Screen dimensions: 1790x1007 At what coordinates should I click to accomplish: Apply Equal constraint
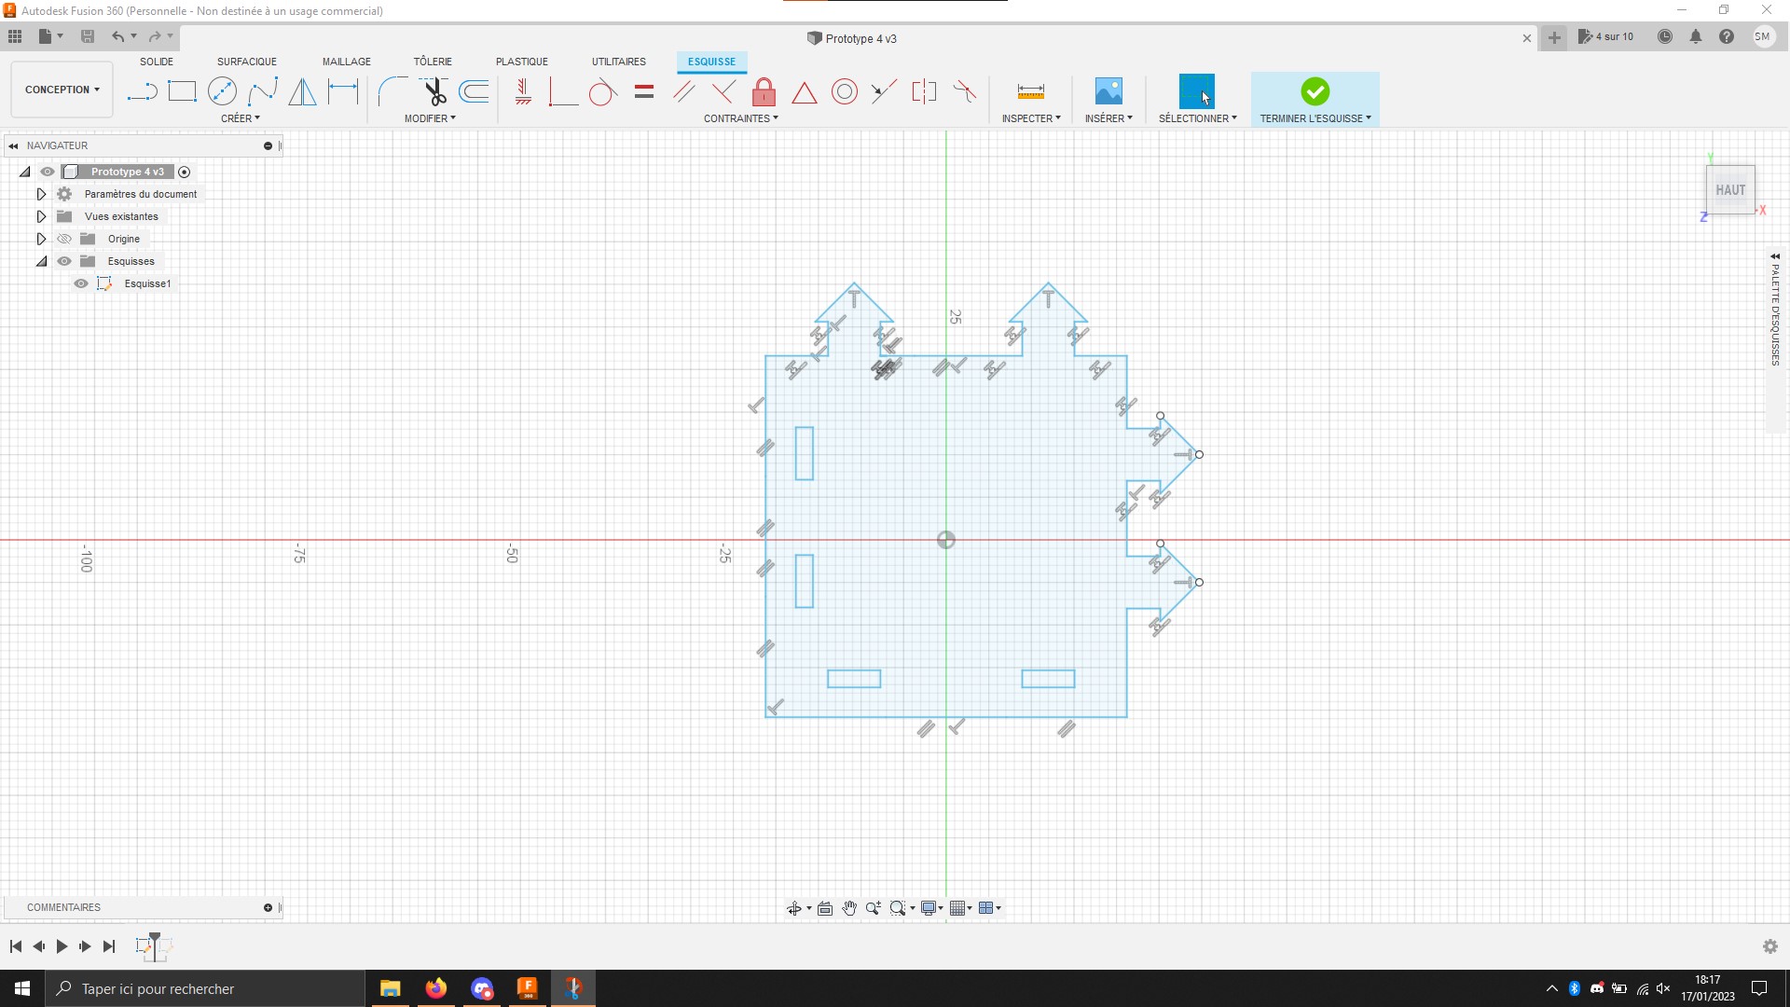click(643, 91)
